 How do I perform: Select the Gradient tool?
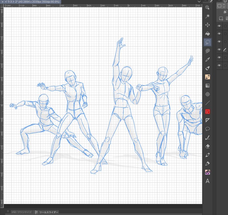click(207, 85)
